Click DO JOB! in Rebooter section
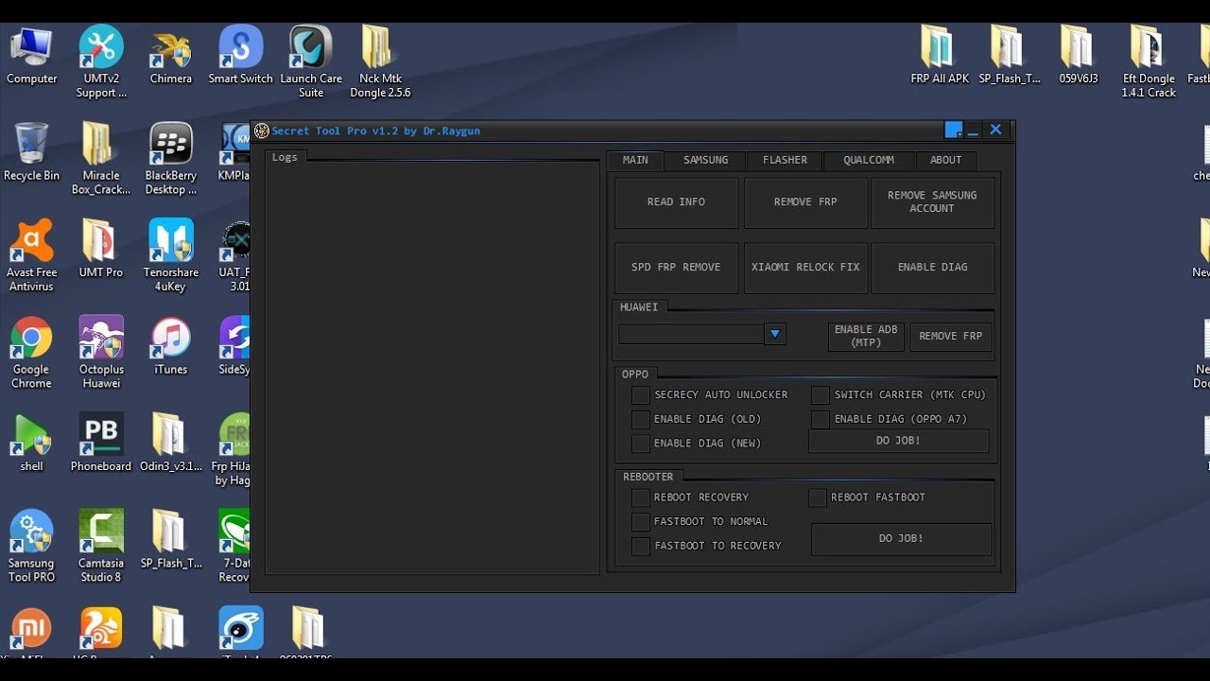The image size is (1210, 681). click(x=901, y=539)
